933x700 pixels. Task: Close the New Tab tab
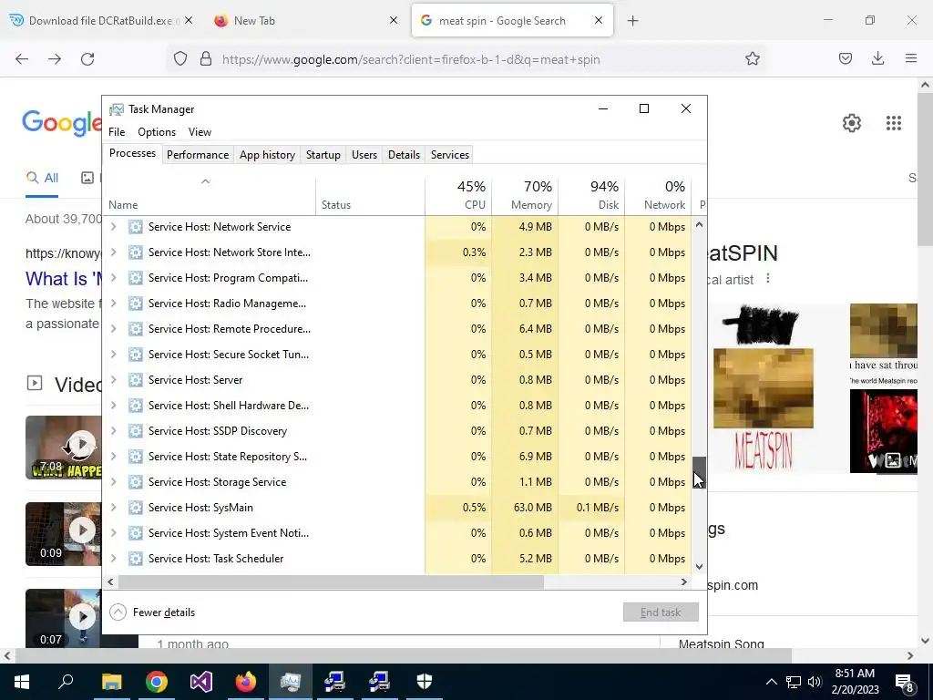pyautogui.click(x=394, y=20)
